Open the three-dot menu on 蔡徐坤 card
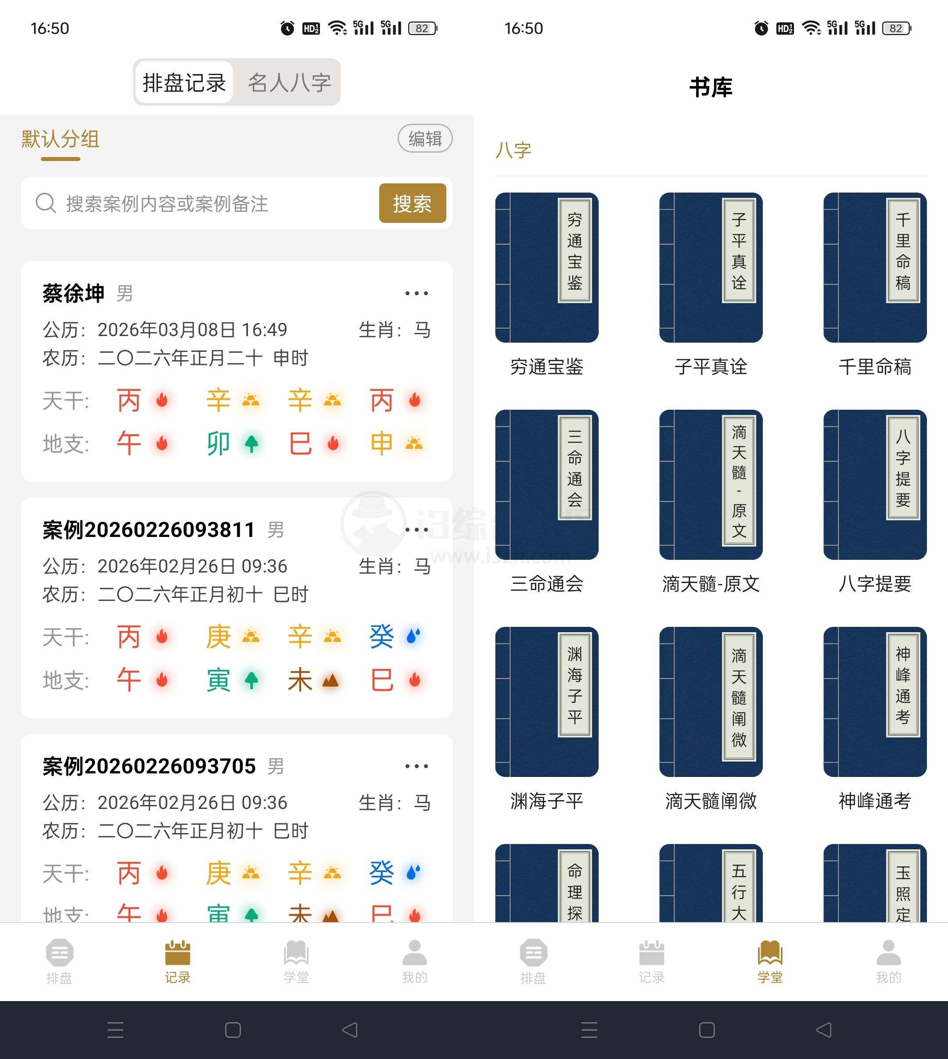This screenshot has width=948, height=1059. 415,293
